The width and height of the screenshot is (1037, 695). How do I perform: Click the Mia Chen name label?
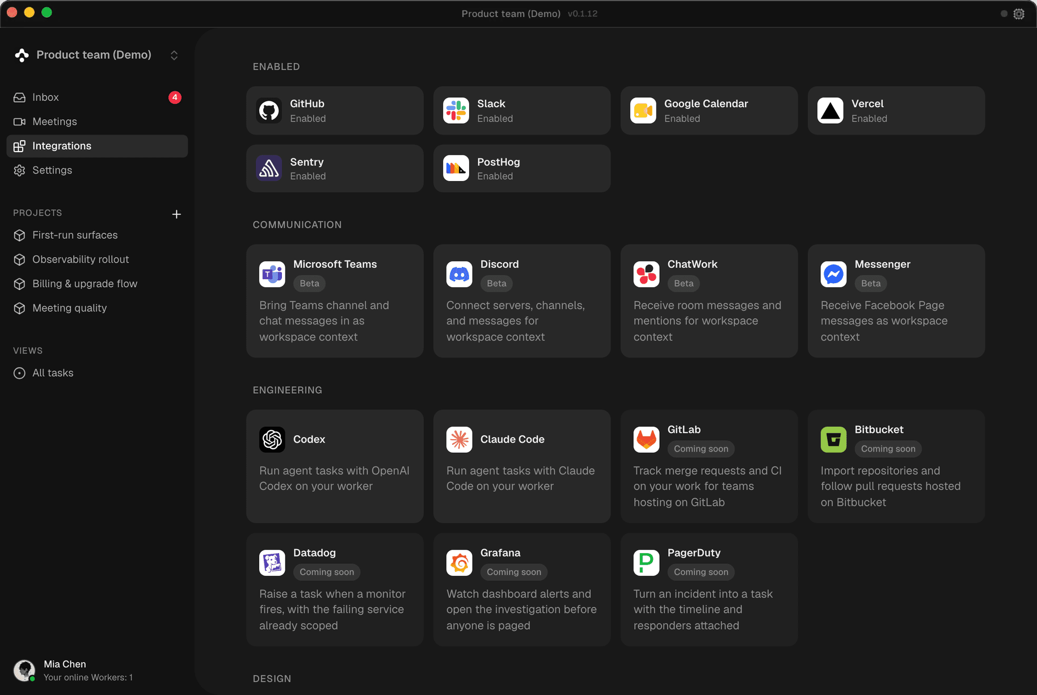pyautogui.click(x=65, y=664)
